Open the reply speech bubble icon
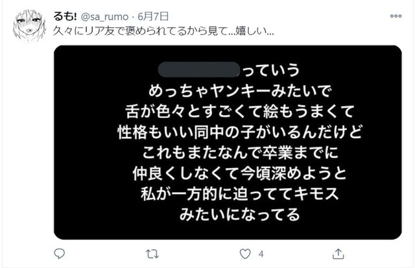The height and width of the screenshot is (268, 415). [x=59, y=254]
